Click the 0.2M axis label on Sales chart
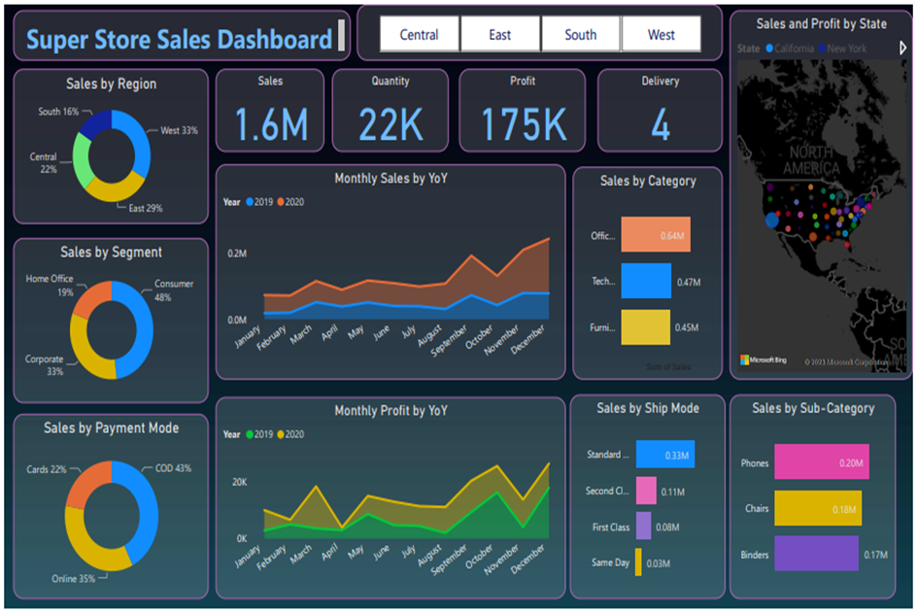917x613 pixels. click(237, 254)
